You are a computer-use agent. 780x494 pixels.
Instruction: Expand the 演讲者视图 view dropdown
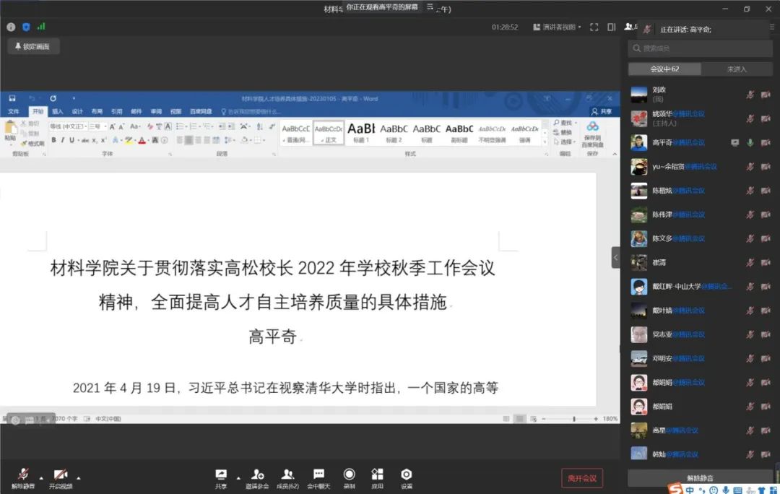pyautogui.click(x=557, y=27)
